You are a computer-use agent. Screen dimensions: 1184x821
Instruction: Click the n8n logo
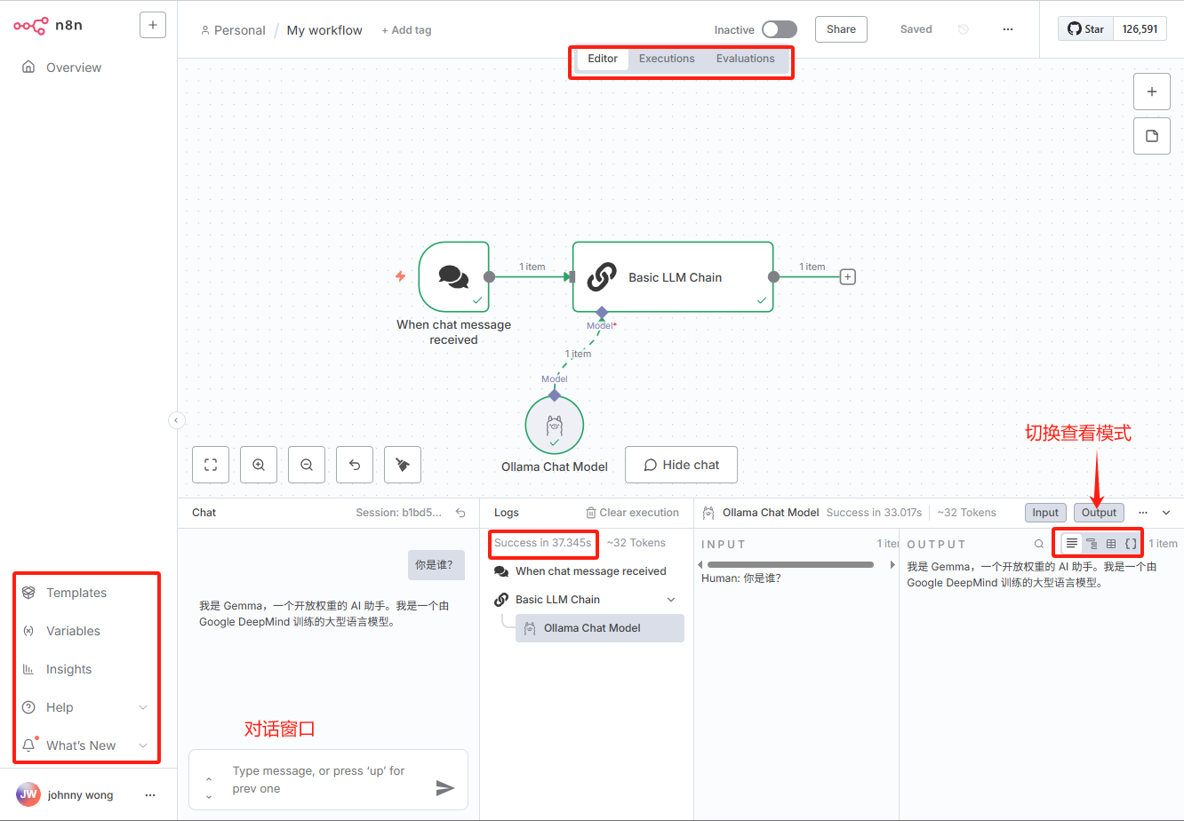48,25
